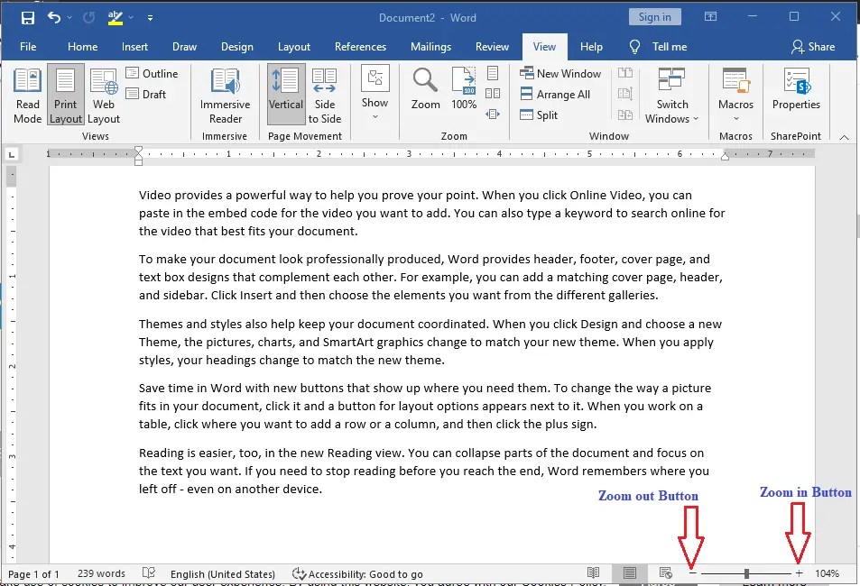Open a New Window
Viewport: 860px width, 586px height.
click(560, 73)
